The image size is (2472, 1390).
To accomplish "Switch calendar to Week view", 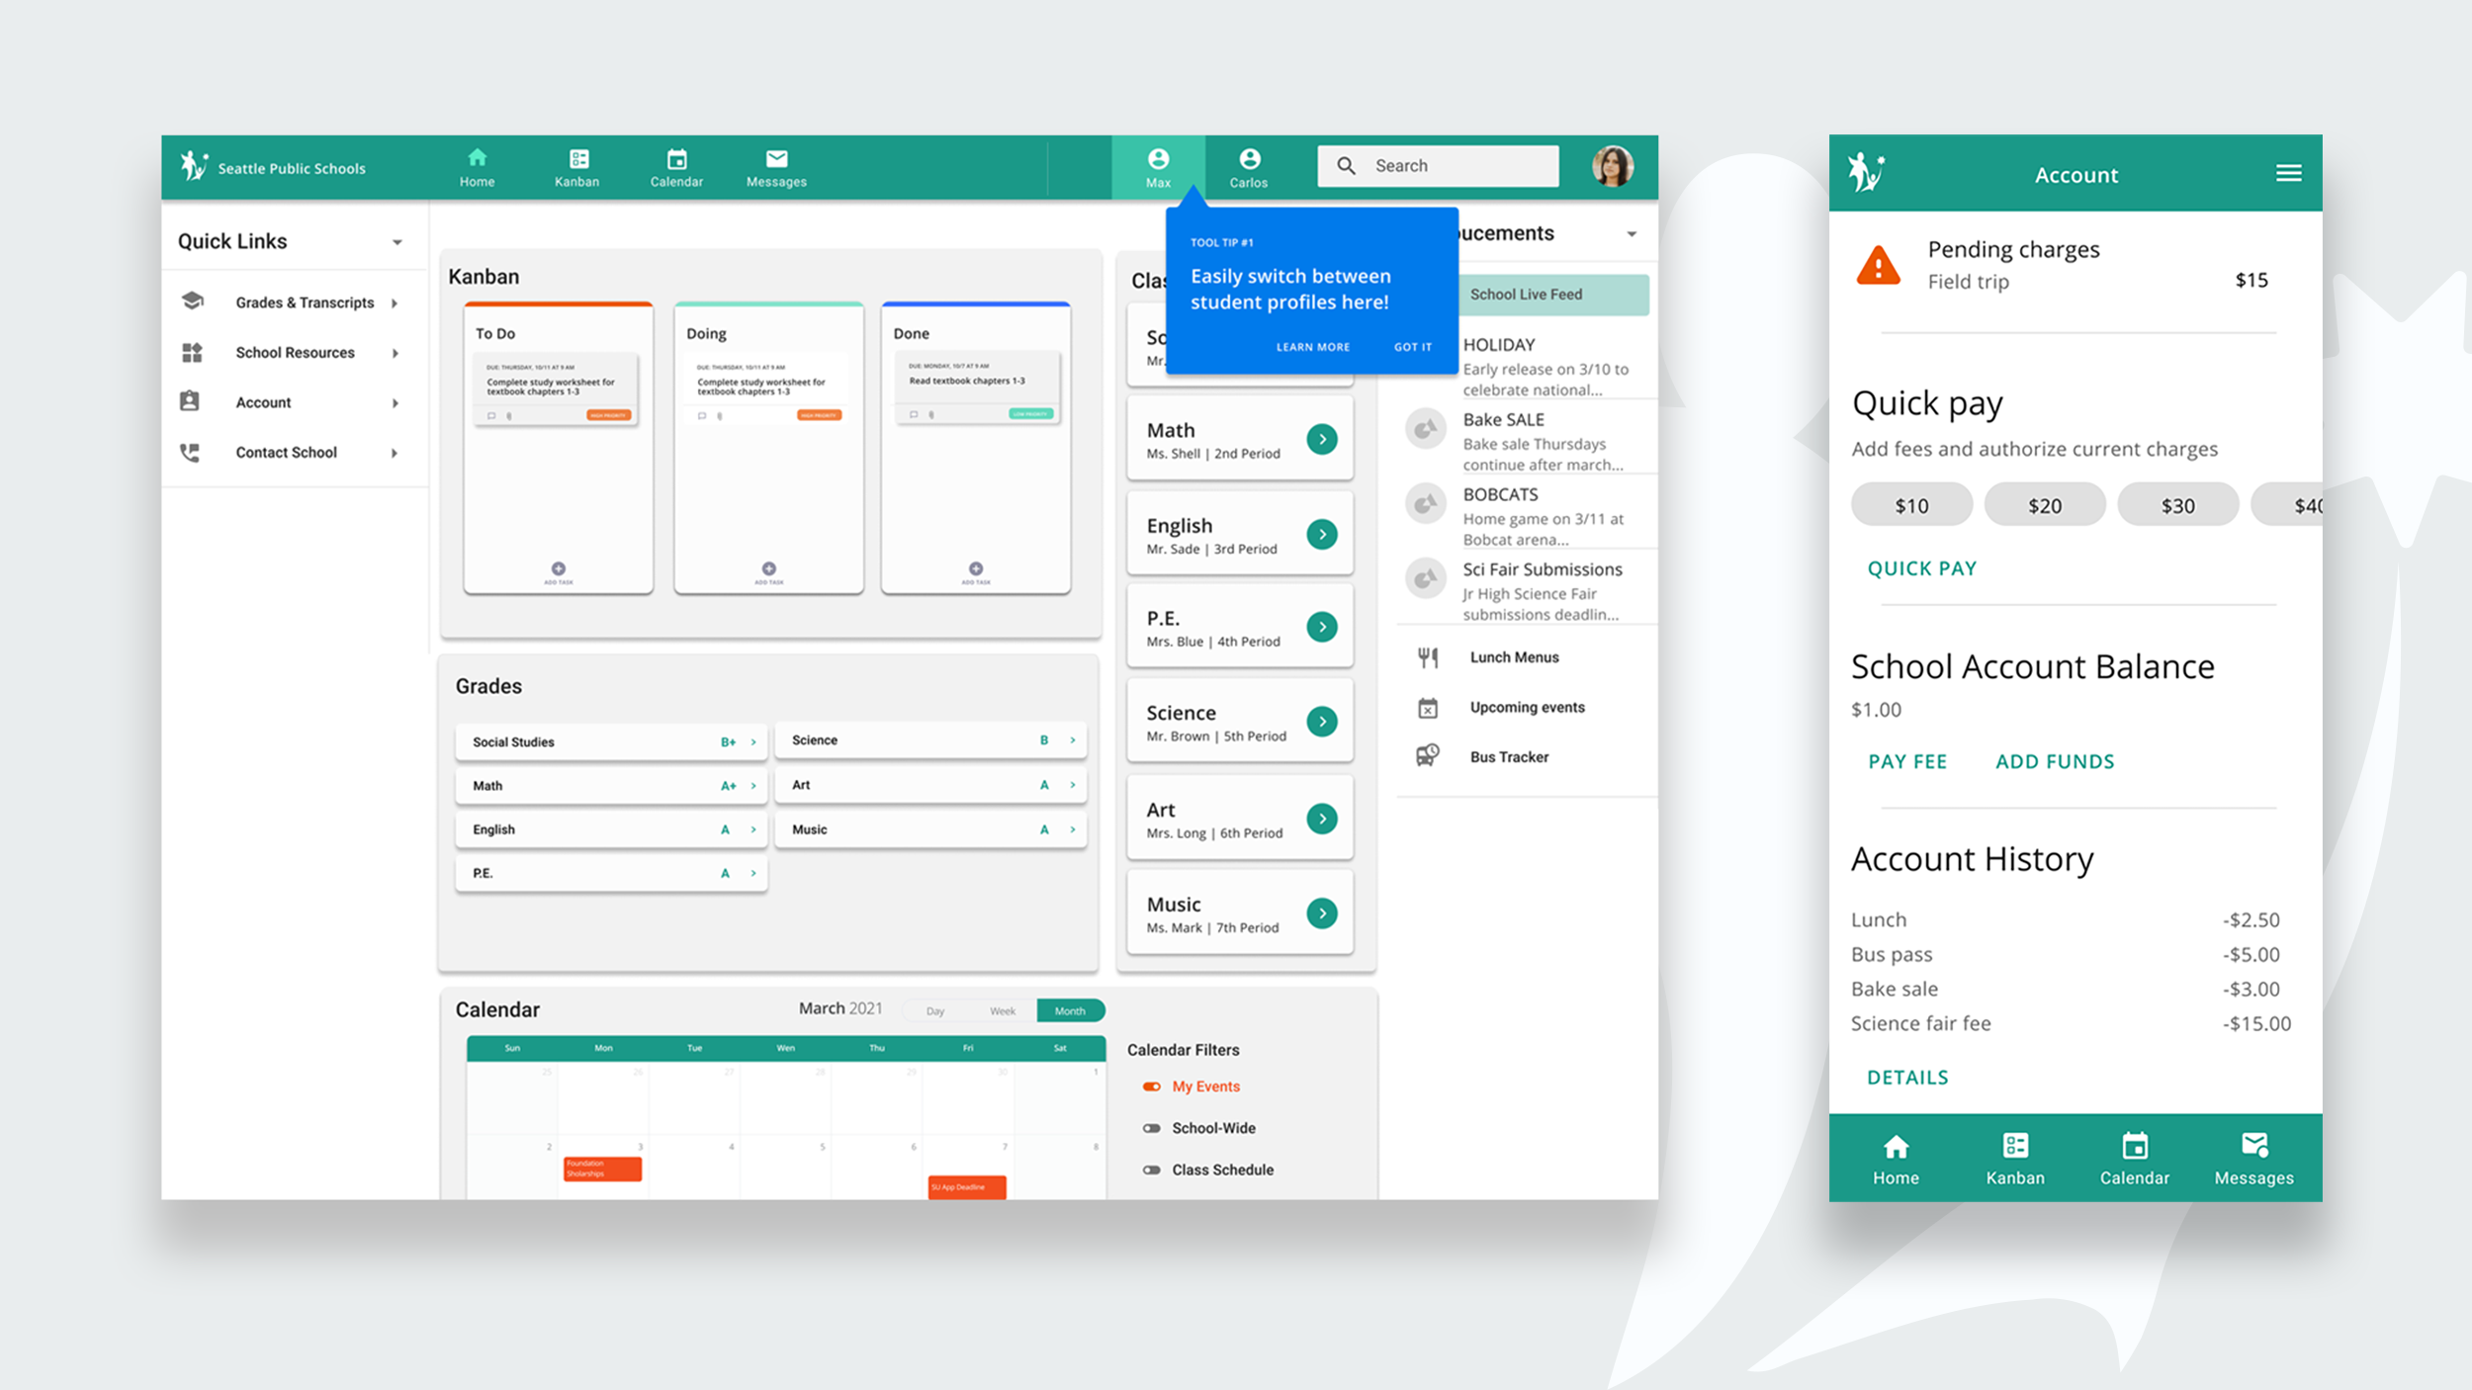I will (x=1003, y=1011).
